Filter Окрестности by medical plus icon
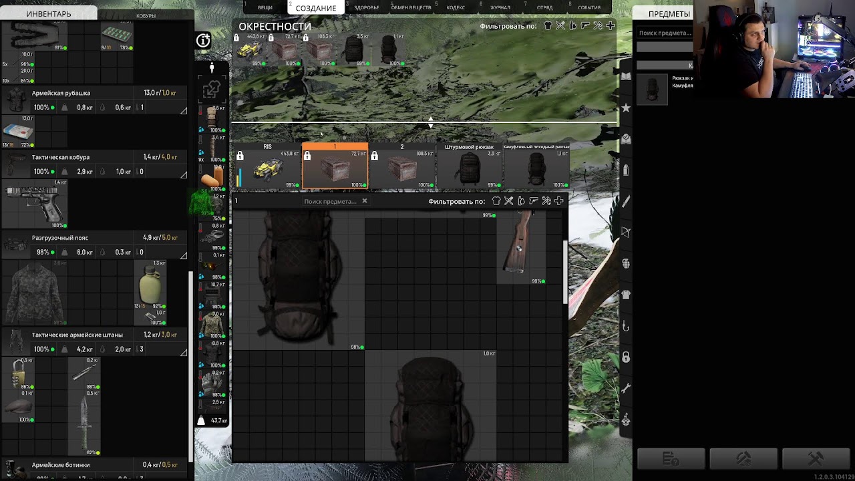Screen dimensions: 855x481 point(611,26)
